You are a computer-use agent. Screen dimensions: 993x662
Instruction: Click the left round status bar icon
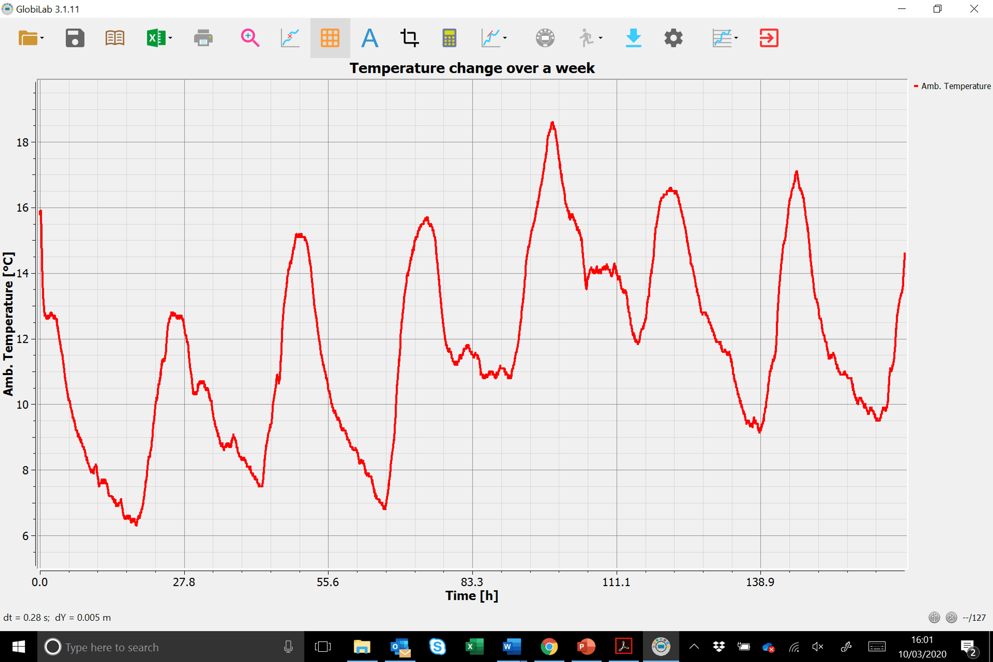pos(934,618)
